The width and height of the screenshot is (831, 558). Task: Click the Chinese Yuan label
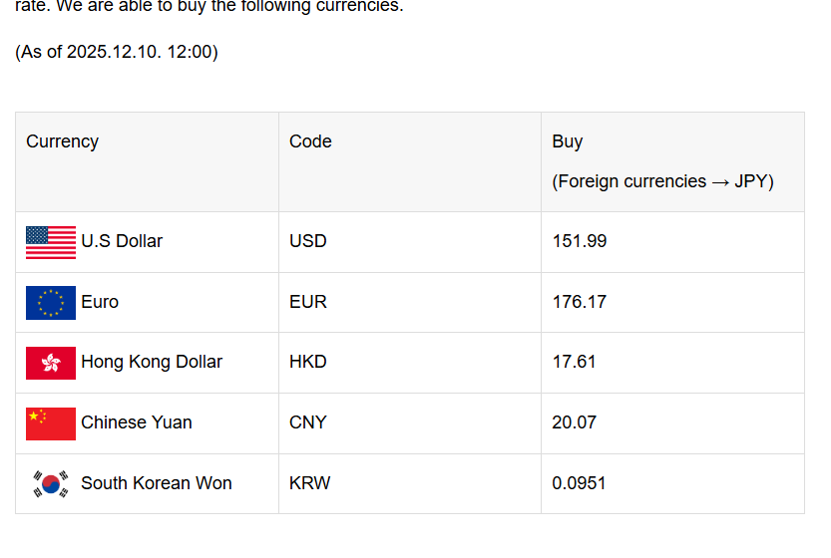[x=137, y=422]
